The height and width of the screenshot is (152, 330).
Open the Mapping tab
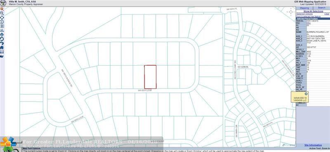click(304, 8)
